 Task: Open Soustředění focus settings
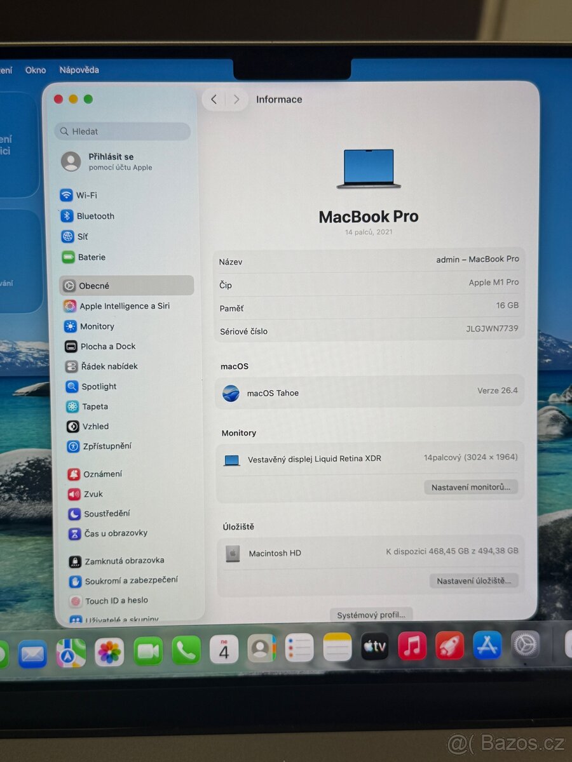pyautogui.click(x=99, y=514)
